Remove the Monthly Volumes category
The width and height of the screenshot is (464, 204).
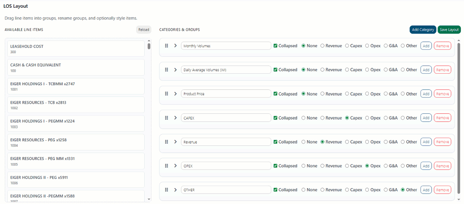pos(442,46)
